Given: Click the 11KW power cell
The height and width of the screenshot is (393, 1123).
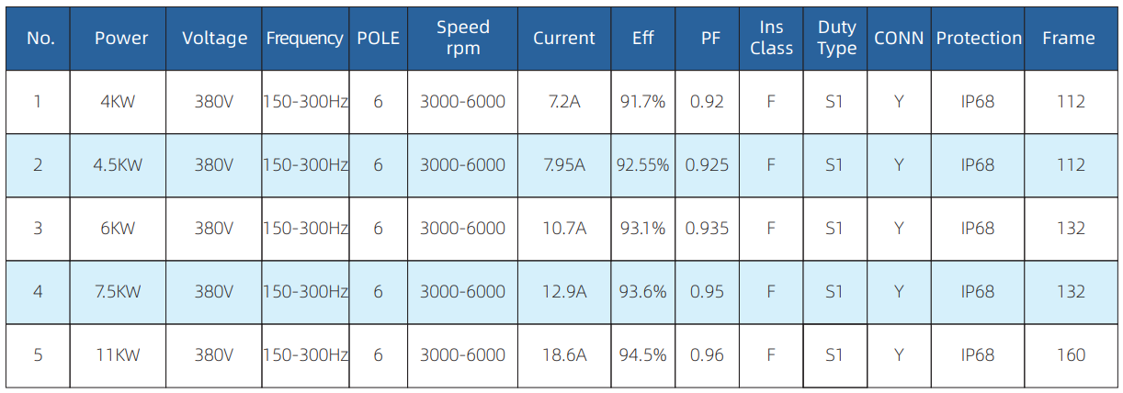Looking at the screenshot, I should pos(118,355).
